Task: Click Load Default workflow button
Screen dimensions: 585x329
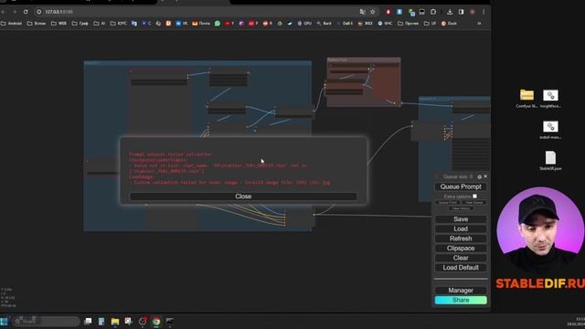Action: (x=461, y=268)
